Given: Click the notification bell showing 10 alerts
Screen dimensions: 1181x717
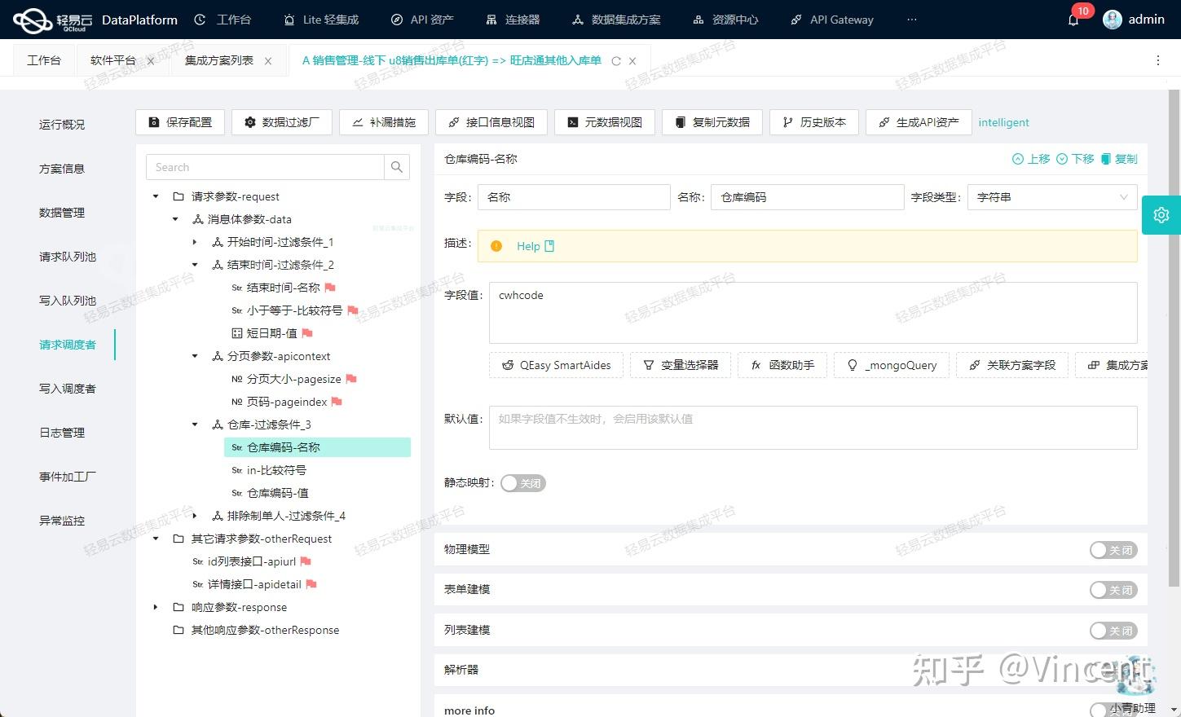Looking at the screenshot, I should (1073, 19).
